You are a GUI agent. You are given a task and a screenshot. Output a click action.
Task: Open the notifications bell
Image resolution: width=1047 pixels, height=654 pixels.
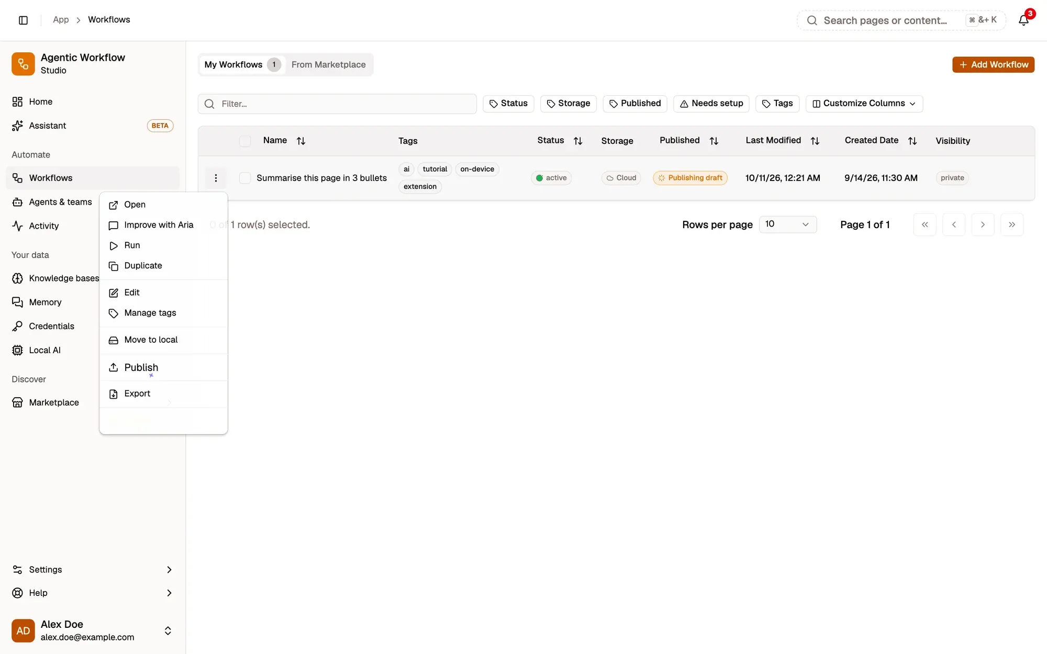point(1023,20)
